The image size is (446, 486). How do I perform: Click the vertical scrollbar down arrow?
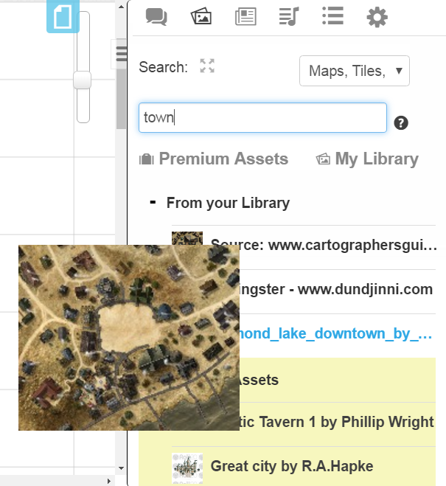coord(121,468)
